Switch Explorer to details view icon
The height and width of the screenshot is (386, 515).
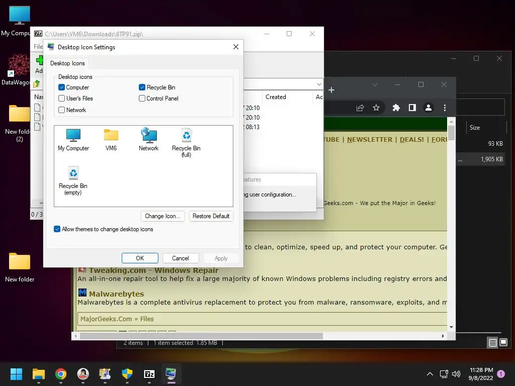[x=492, y=343]
